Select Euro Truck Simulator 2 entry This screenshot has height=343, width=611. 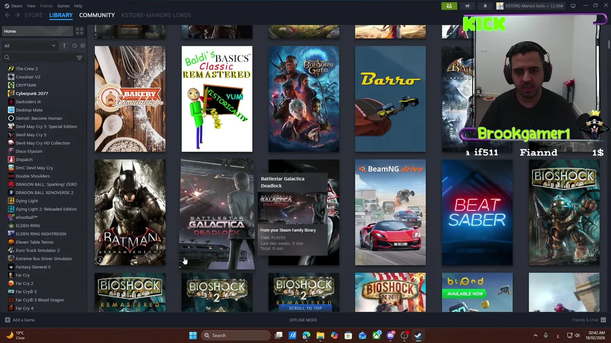coord(37,250)
